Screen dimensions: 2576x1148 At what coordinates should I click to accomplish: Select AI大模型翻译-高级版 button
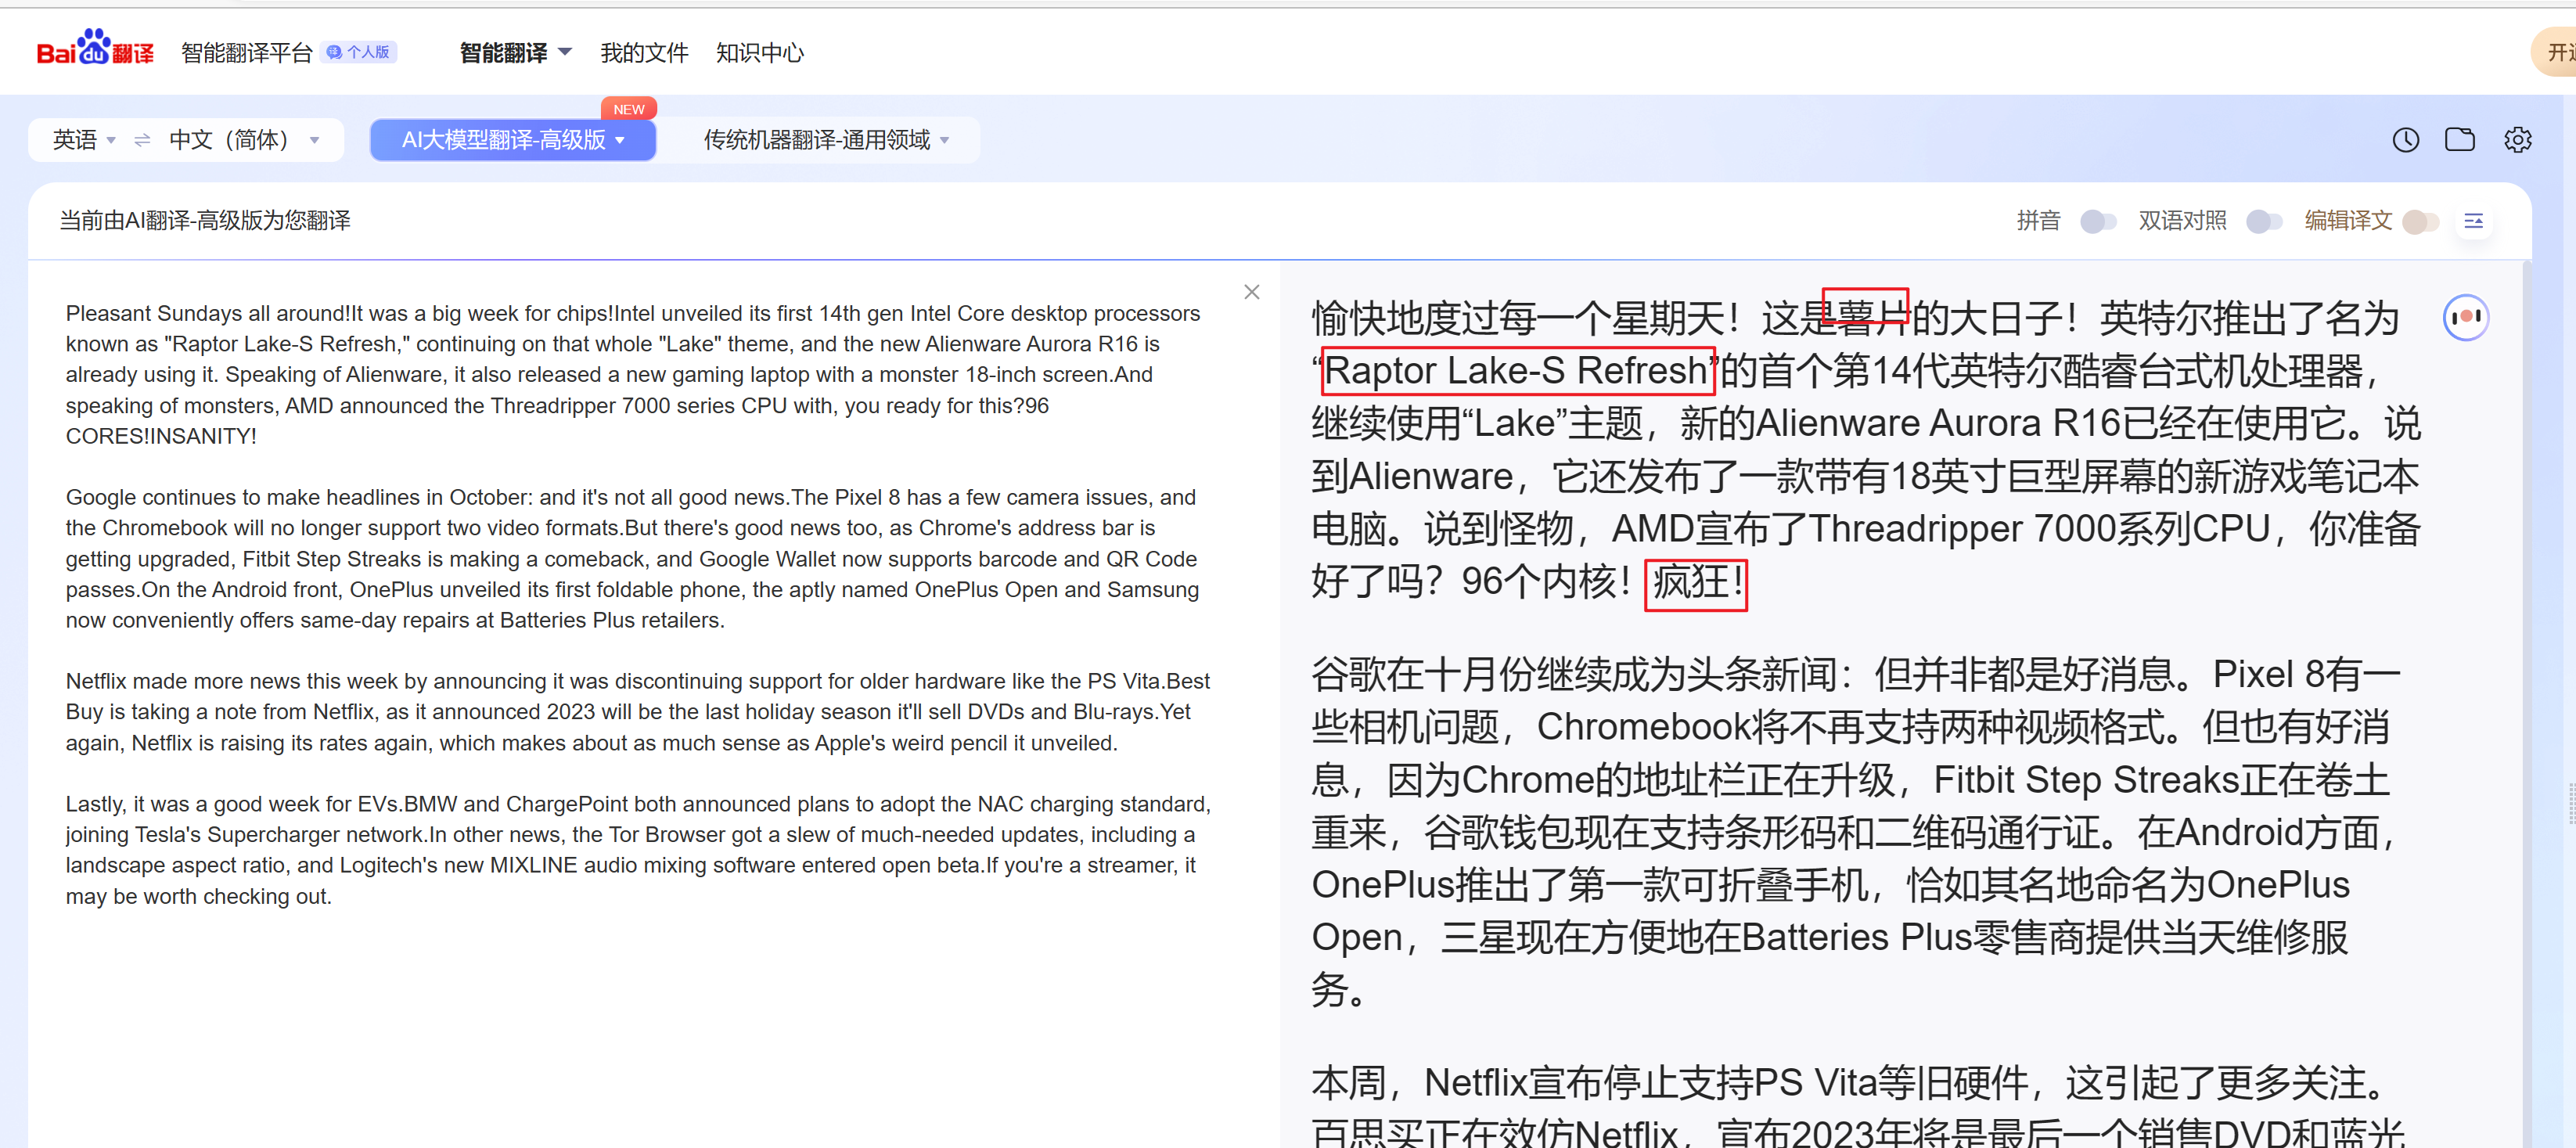(x=512, y=140)
